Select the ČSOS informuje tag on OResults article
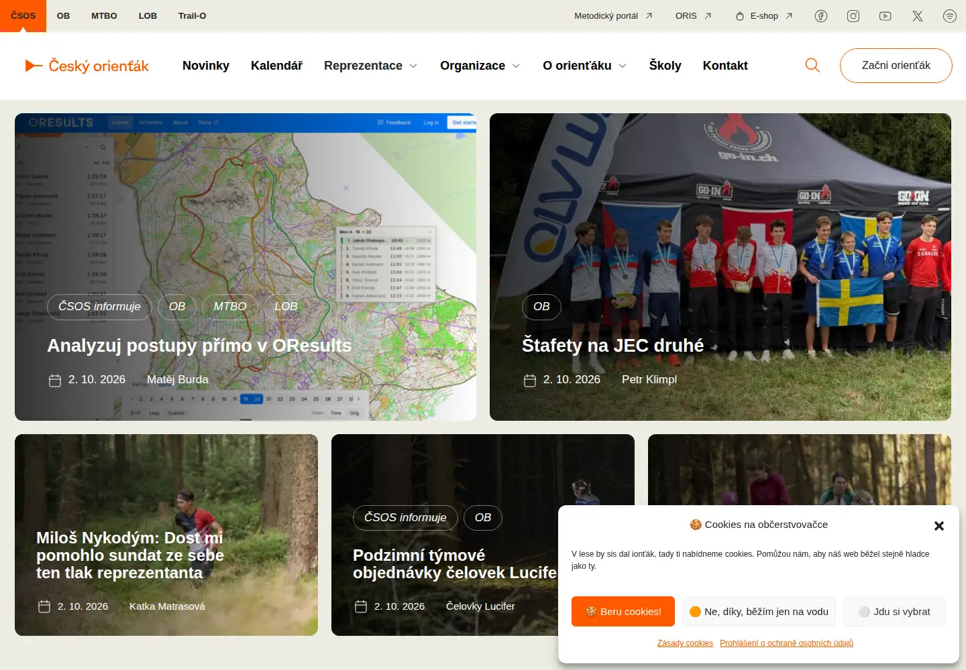 (x=99, y=307)
